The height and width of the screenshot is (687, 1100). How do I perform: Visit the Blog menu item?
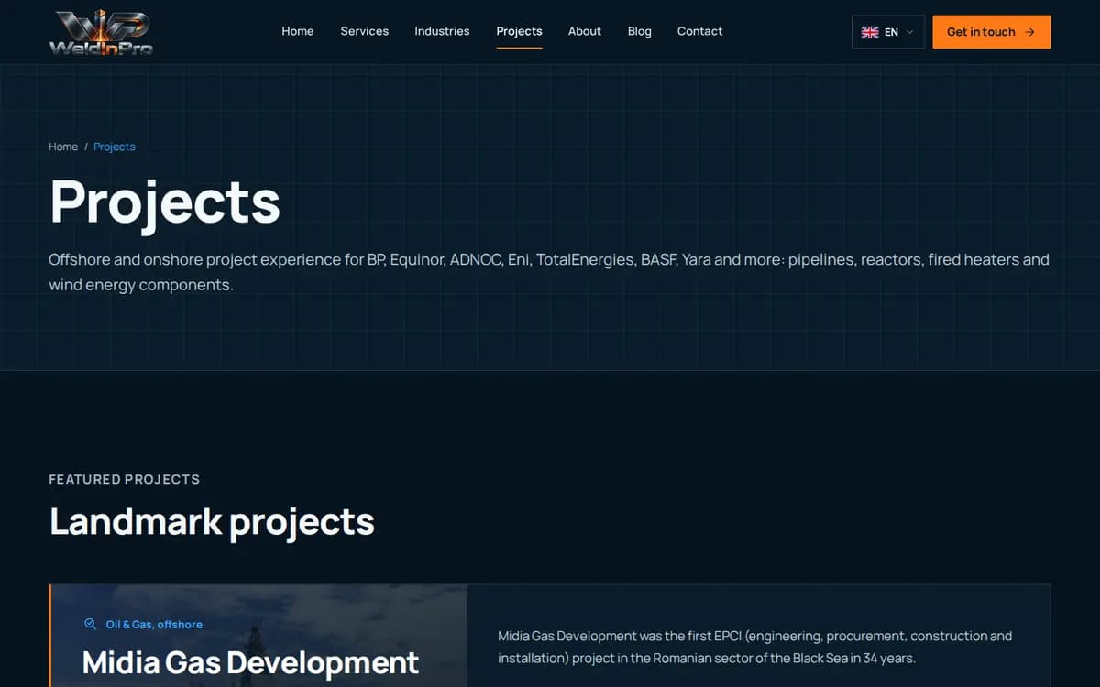(x=640, y=31)
